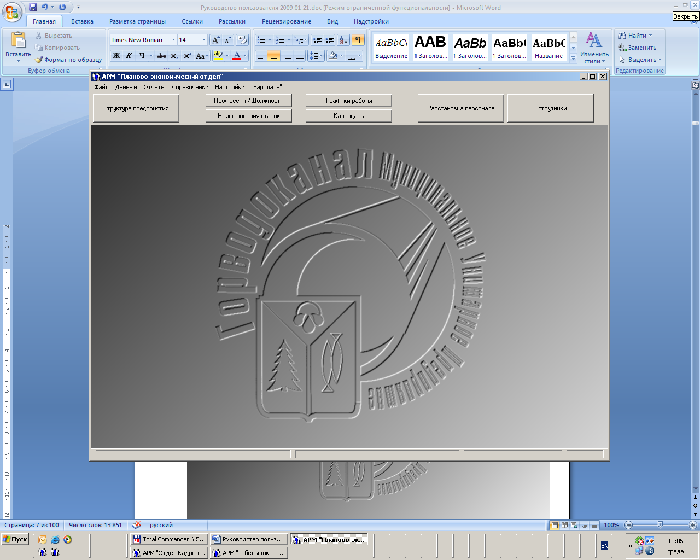Viewport: 700px width, 560px height.
Task: Align text to the left
Action: click(x=261, y=56)
